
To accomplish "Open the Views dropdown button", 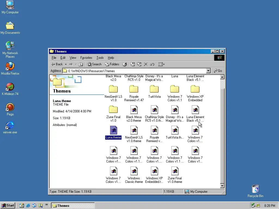I will [161, 64].
